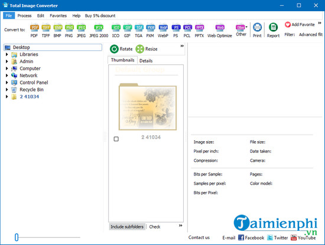The height and width of the screenshot is (245, 325).
Task: Expand the Computer tree node
Action: pyautogui.click(x=7, y=68)
